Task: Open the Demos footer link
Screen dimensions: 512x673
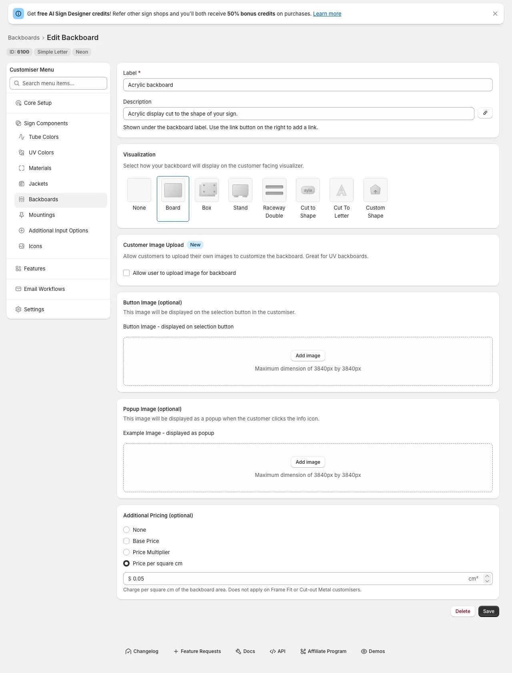Action: [373, 651]
